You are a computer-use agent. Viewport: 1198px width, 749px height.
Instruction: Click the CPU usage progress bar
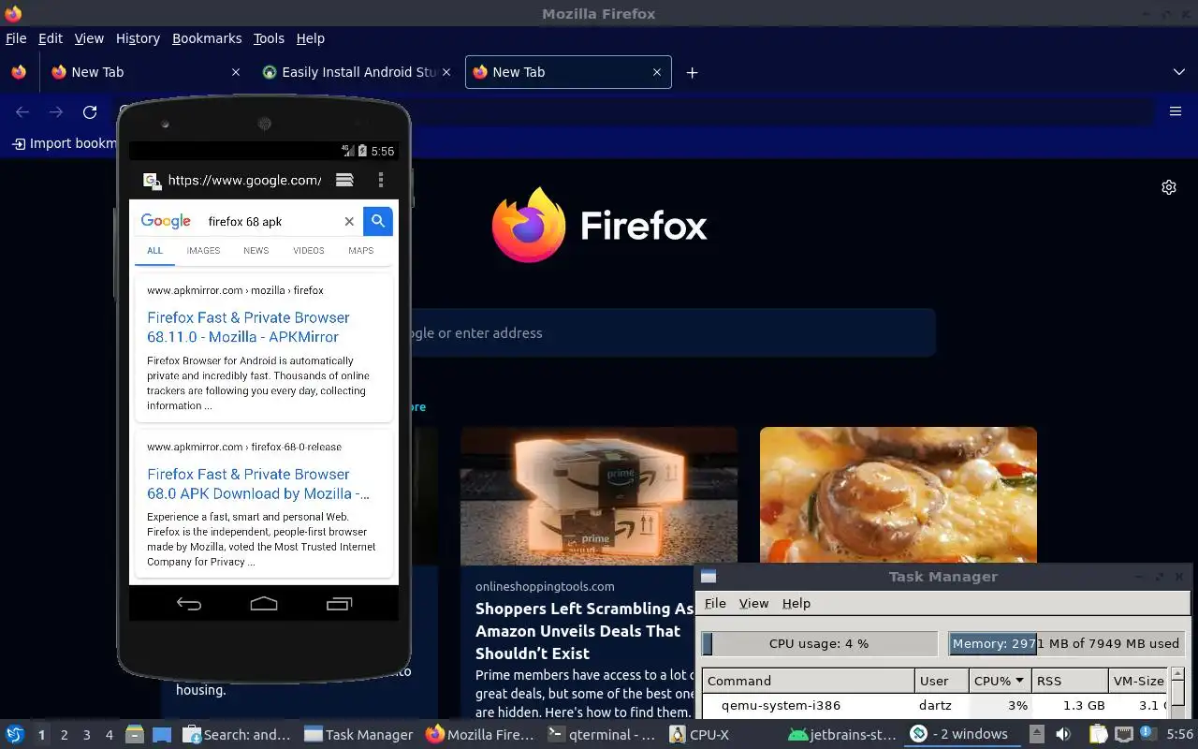click(819, 643)
